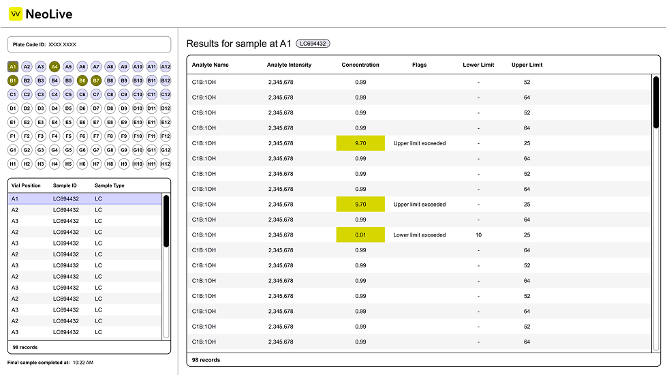Click '98 records' in results footer
This screenshot has width=667, height=375.
coord(206,360)
